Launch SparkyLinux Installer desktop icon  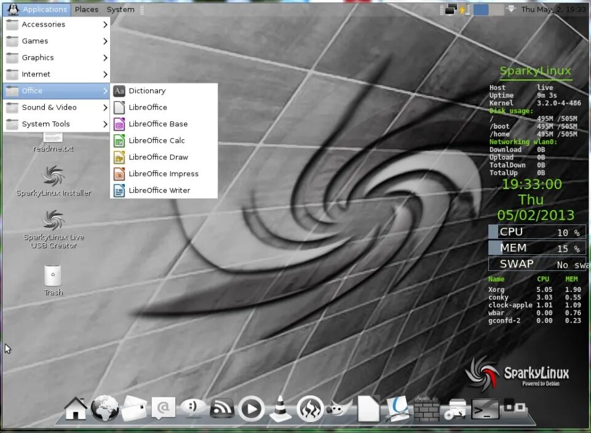(x=54, y=181)
